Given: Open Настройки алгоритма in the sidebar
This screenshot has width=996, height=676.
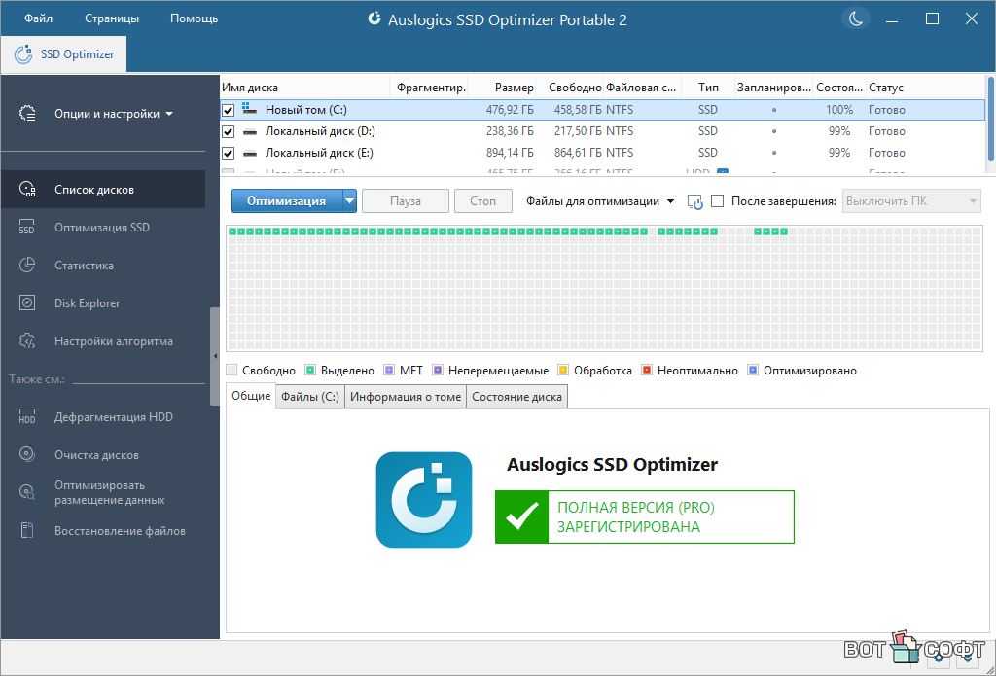Looking at the screenshot, I should click(x=103, y=341).
